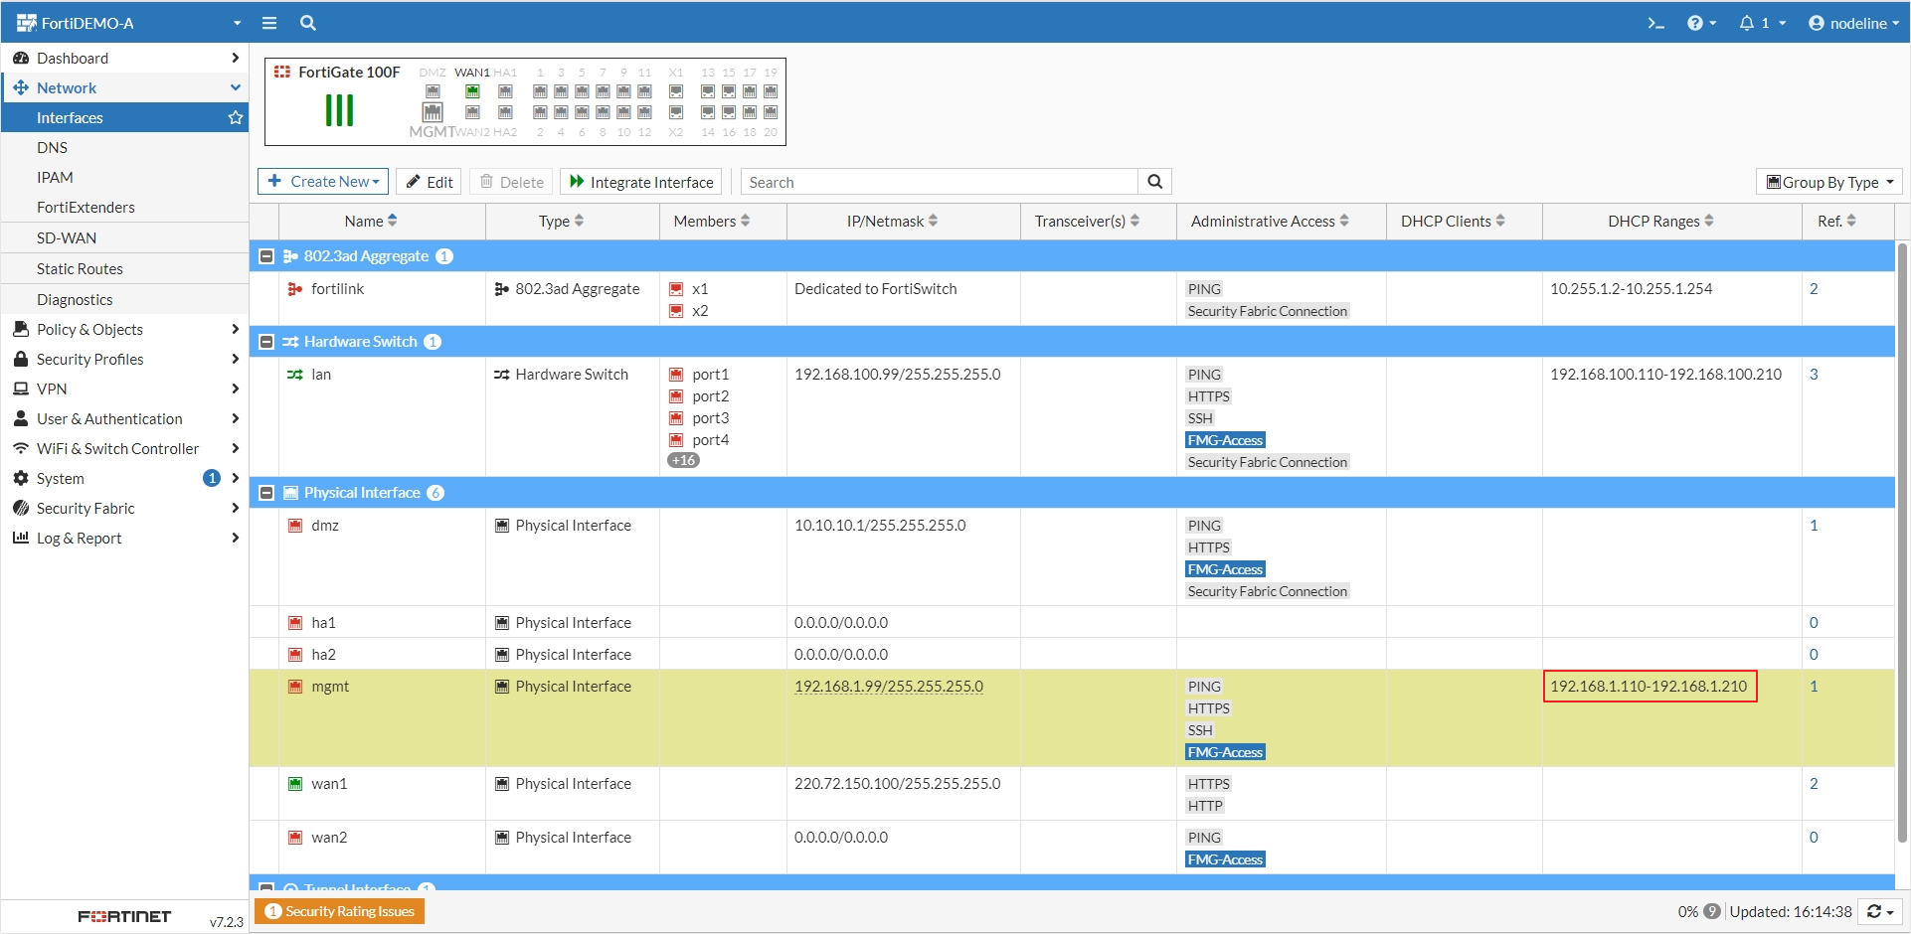Viewport: 1911px width, 934px height.
Task: Expand the Policy & Objects menu
Action: pyautogui.click(x=124, y=329)
